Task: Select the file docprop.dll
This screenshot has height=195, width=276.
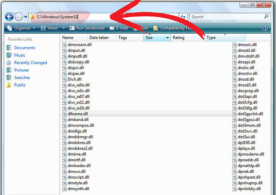Action: 248,91
